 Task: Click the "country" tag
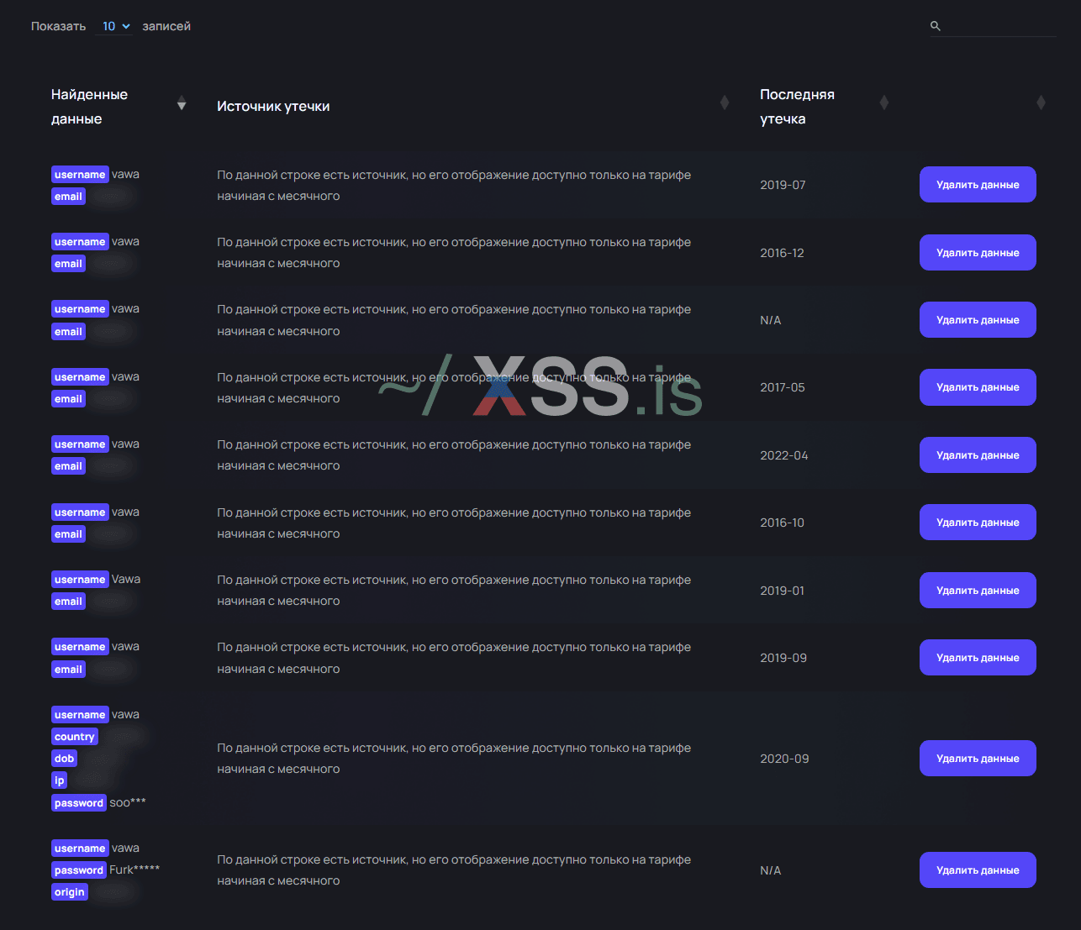coord(75,737)
